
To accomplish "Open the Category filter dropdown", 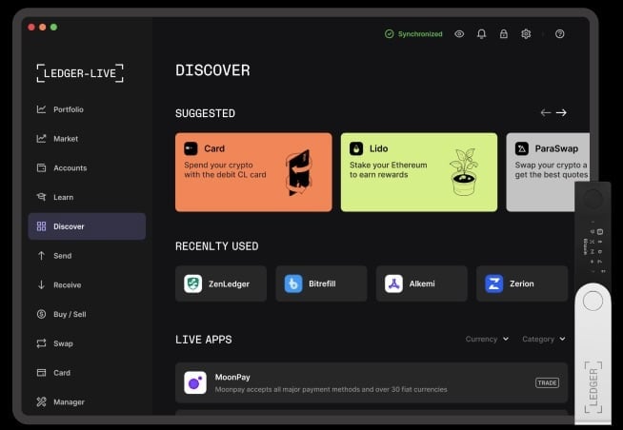I will [x=544, y=340].
